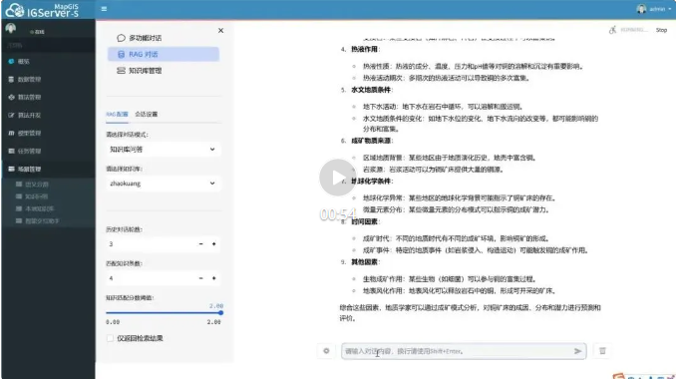
Task: Click the 水文地质条件 heading in the answer
Action: [x=371, y=90]
